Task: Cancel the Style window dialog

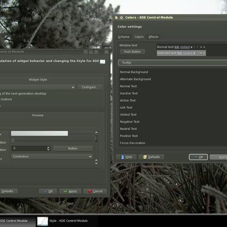Action: pos(95,191)
